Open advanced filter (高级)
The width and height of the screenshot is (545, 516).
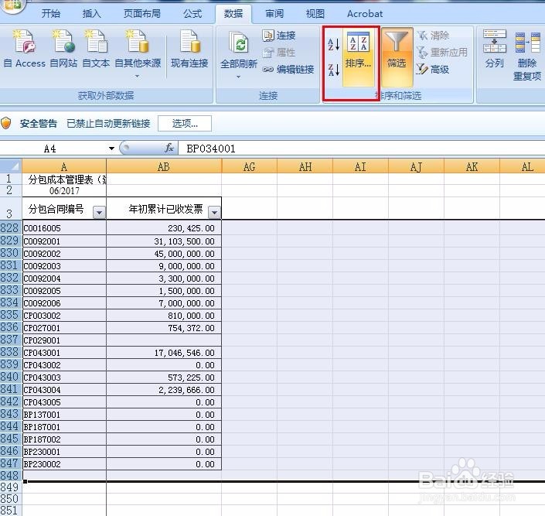tap(433, 70)
